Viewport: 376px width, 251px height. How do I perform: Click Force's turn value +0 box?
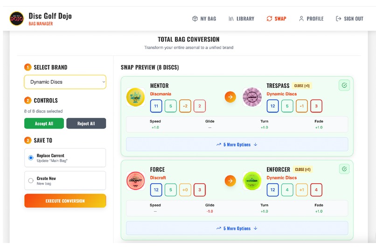coord(185,190)
